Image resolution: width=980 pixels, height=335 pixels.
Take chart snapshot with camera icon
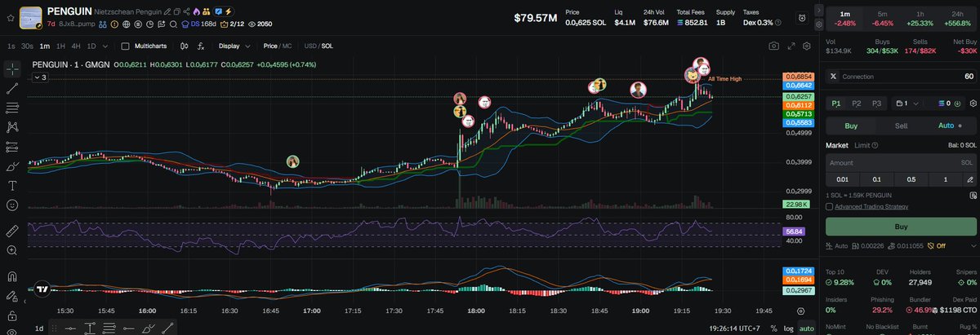[773, 46]
